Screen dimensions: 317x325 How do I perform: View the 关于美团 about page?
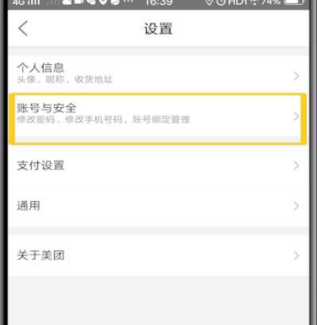pos(158,255)
